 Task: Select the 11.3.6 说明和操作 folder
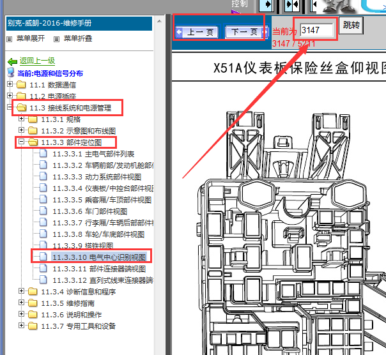(71, 315)
